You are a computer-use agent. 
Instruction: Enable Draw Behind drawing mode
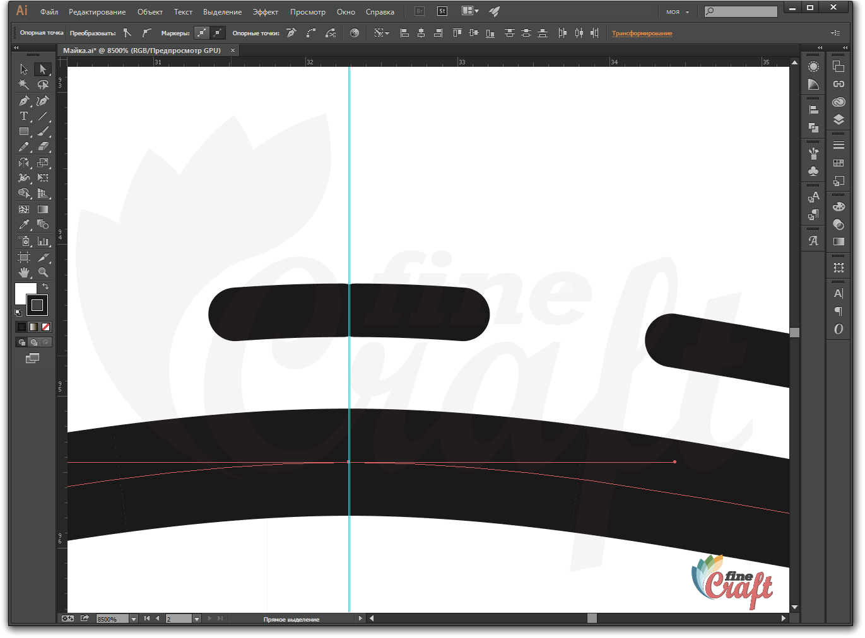pyautogui.click(x=34, y=342)
